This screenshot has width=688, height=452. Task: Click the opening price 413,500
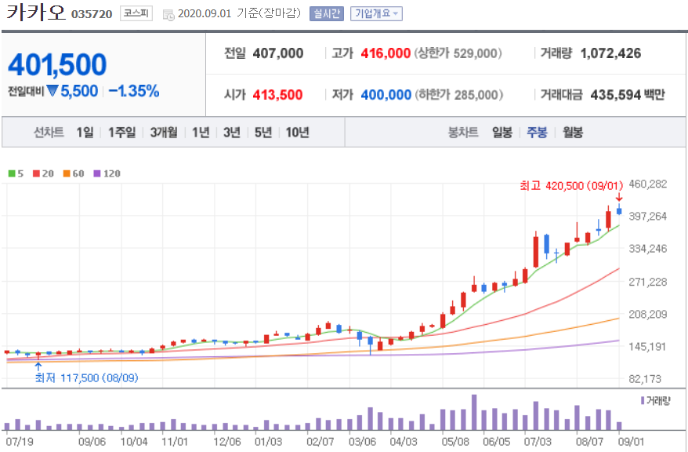tap(277, 94)
